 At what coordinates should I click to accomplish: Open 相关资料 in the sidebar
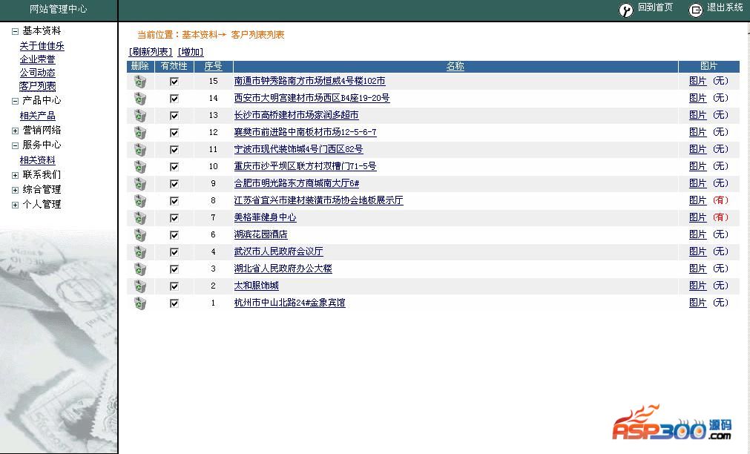37,160
